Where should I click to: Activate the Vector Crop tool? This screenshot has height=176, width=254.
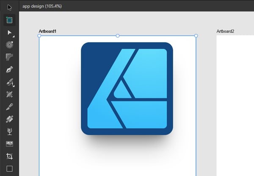click(9, 156)
